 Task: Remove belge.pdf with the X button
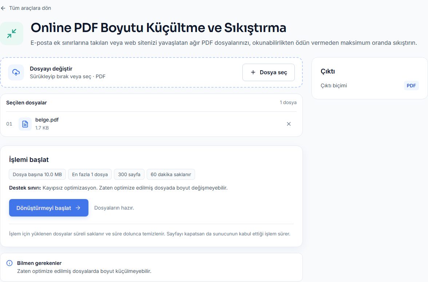tap(289, 124)
